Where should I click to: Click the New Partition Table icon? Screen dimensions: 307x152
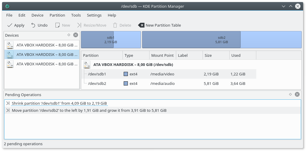pos(141,25)
